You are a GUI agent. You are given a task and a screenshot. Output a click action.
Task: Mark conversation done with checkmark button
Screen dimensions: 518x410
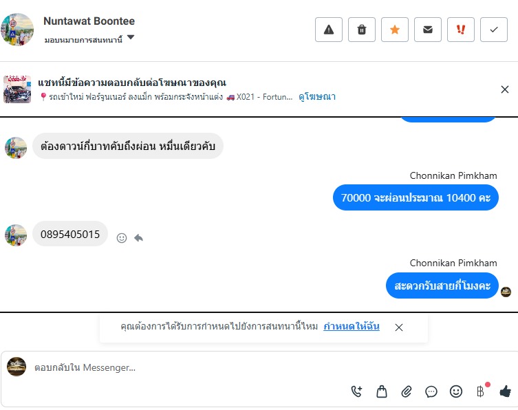coord(494,30)
